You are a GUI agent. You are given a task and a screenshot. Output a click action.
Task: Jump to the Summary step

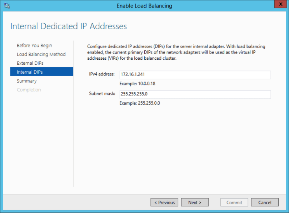27,81
